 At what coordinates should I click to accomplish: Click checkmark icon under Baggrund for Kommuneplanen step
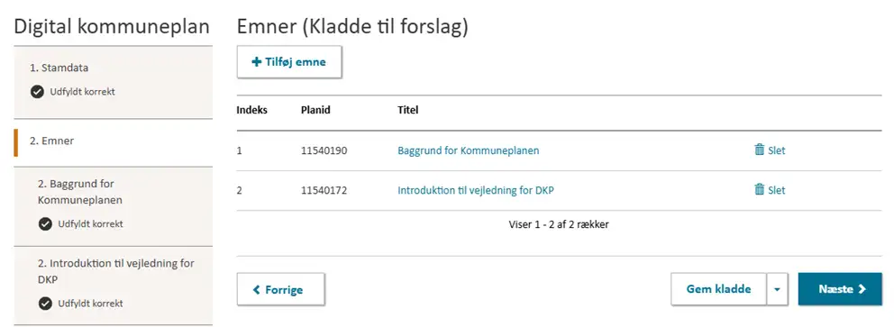(x=45, y=224)
